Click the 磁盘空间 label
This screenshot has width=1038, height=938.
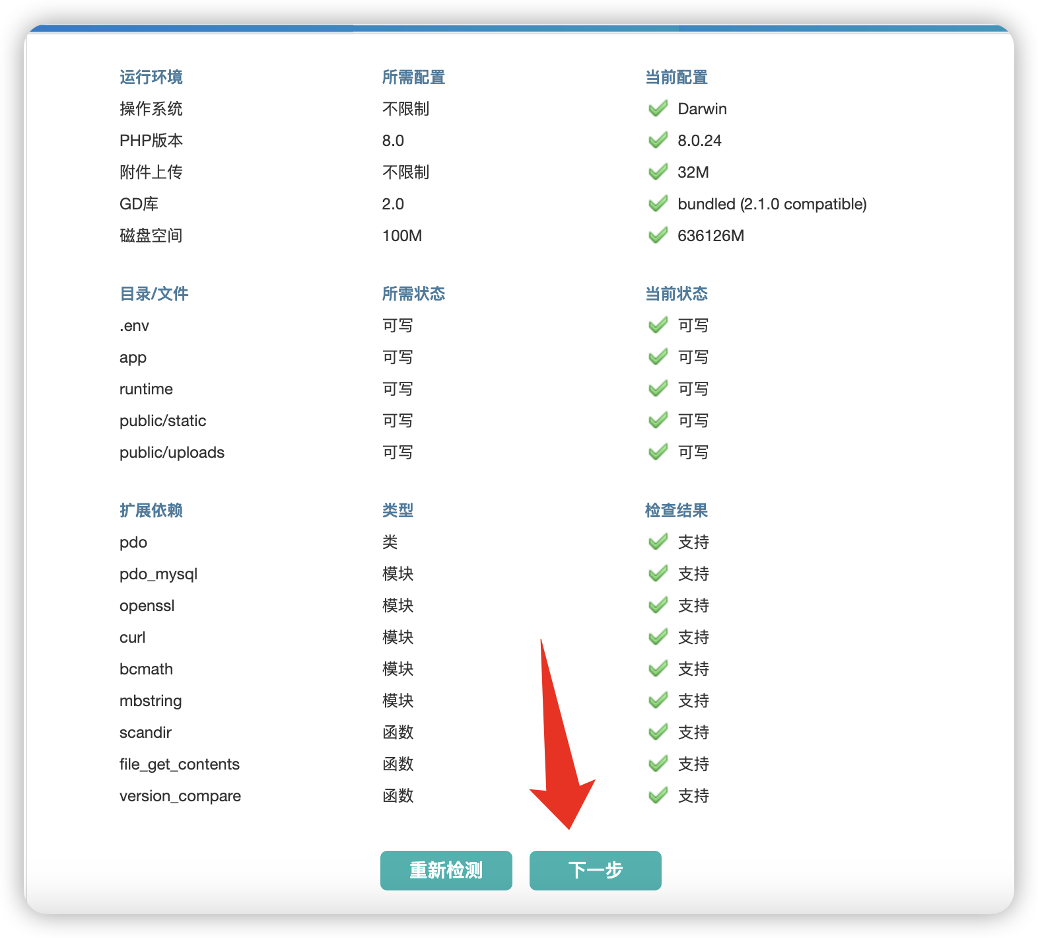pos(151,236)
